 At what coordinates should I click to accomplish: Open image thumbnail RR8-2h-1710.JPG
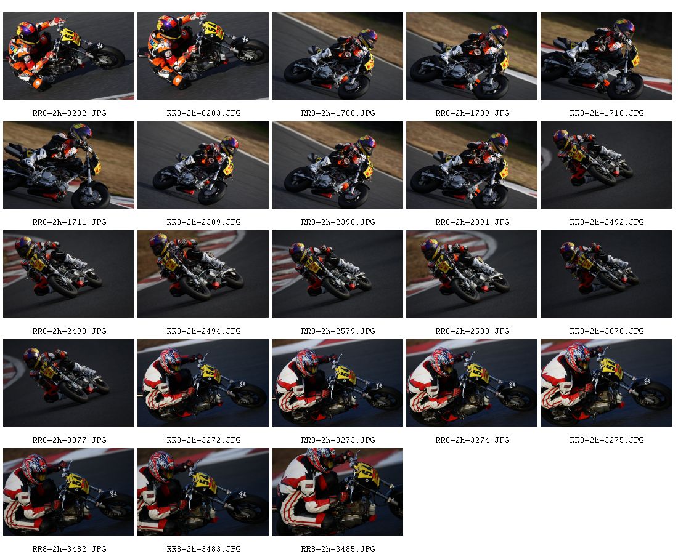[607, 55]
